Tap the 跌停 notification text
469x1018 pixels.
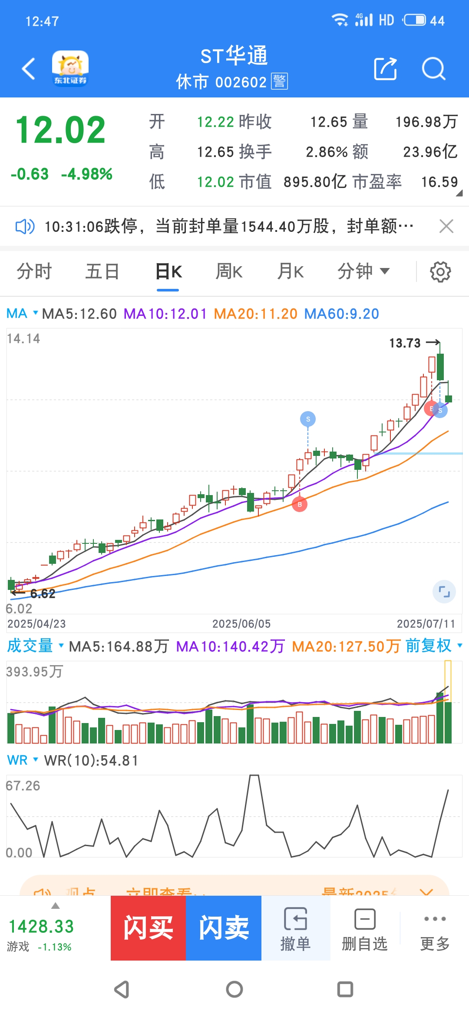tap(229, 226)
